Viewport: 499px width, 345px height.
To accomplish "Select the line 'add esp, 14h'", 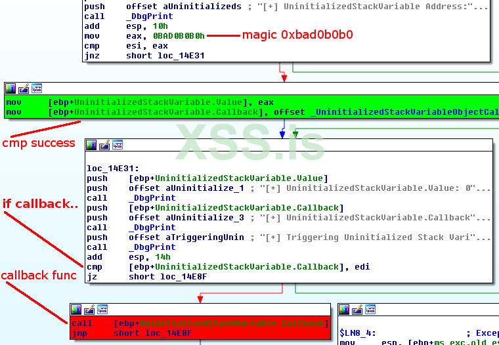I will click(x=129, y=257).
